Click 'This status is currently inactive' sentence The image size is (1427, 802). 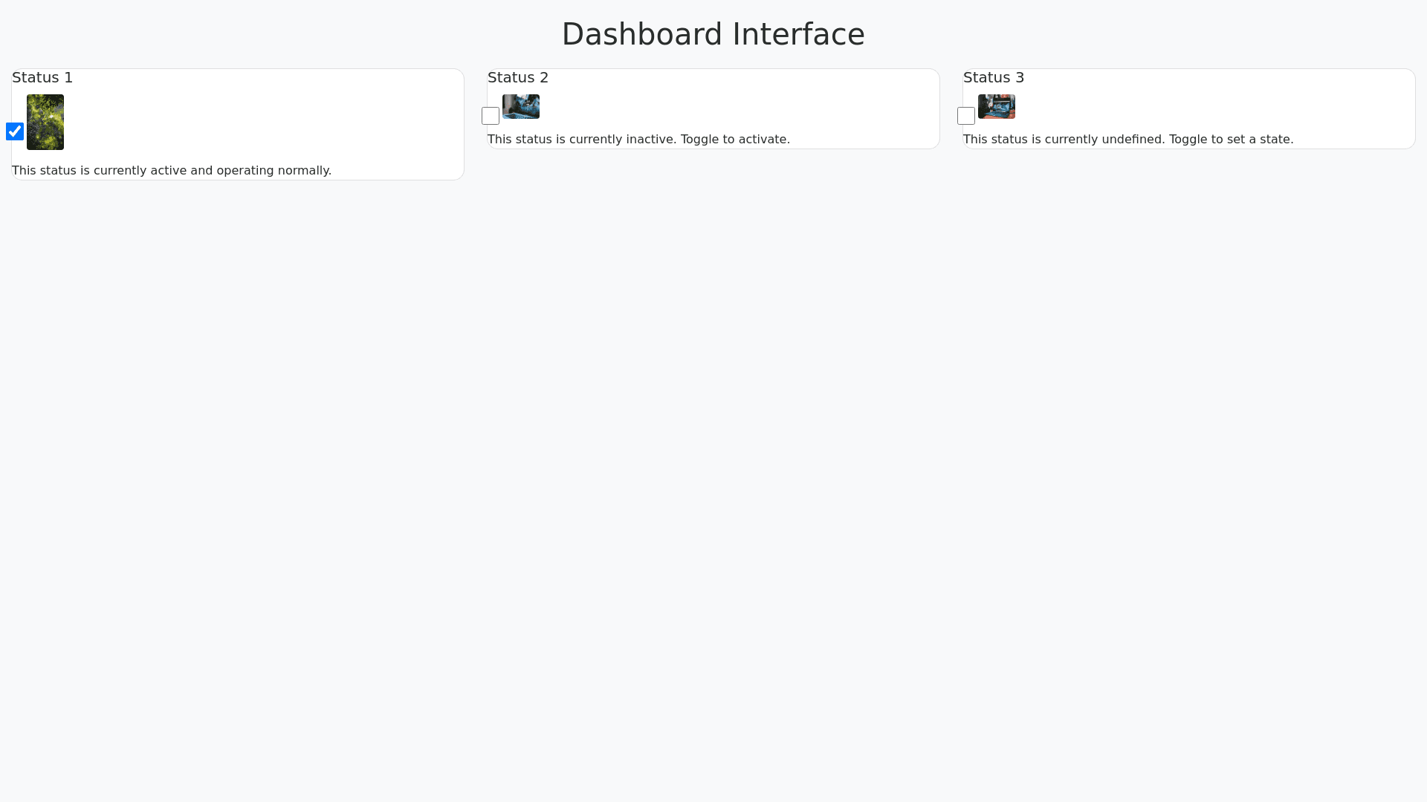point(581,140)
